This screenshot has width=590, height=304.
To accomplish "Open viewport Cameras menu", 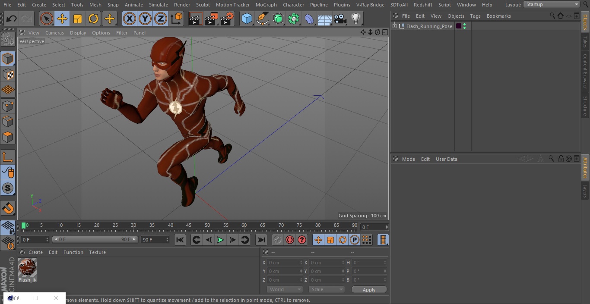I will click(54, 33).
